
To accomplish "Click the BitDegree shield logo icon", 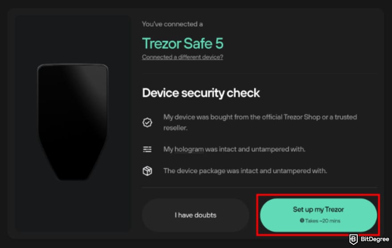I will [x=353, y=239].
